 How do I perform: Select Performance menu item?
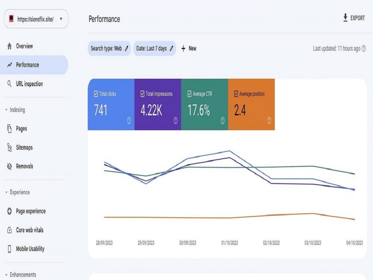point(34,65)
